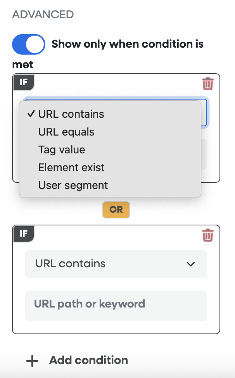Select "URL equals" from the open list
This screenshot has width=235, height=378.
(66, 132)
